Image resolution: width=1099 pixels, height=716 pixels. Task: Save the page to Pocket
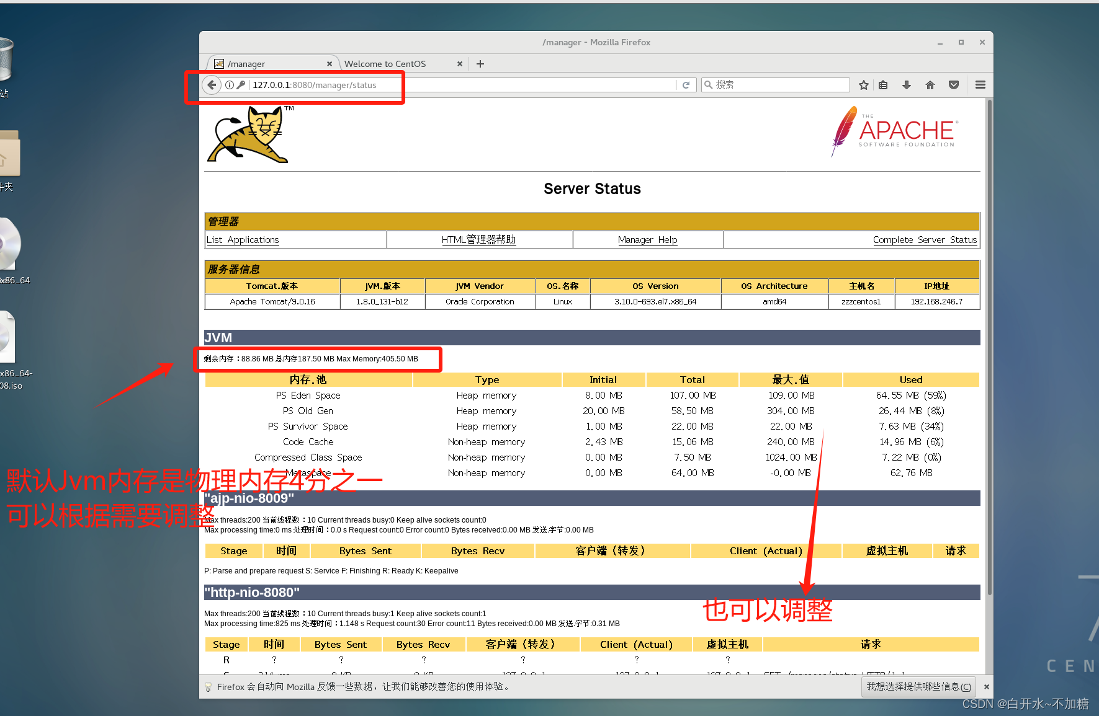(954, 85)
